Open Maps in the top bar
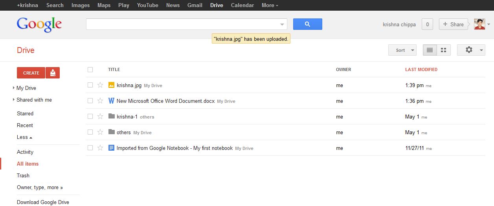Screen dimensions: 494x206 tap(104, 5)
